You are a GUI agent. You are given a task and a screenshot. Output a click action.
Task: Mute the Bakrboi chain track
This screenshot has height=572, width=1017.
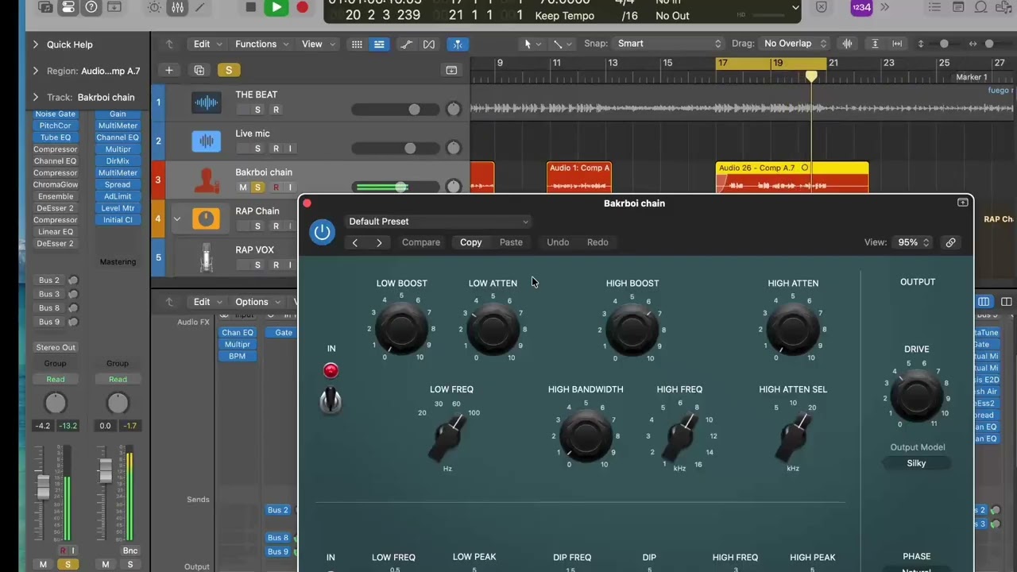(x=243, y=187)
